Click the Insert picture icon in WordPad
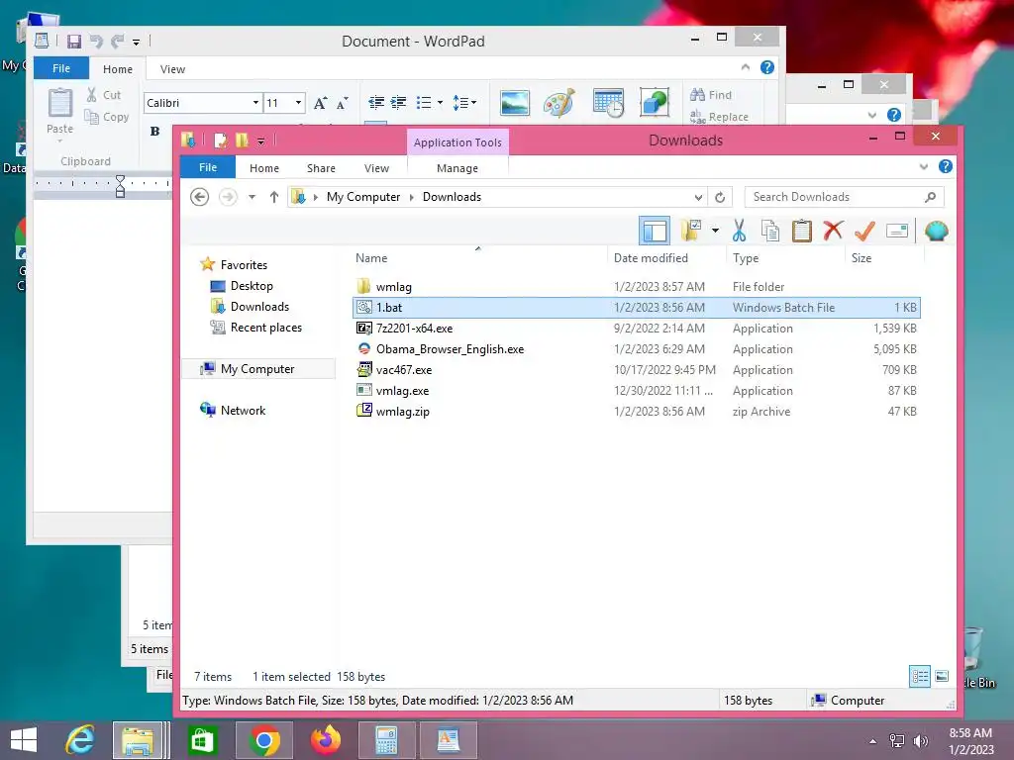This screenshot has width=1014, height=760. (x=515, y=103)
